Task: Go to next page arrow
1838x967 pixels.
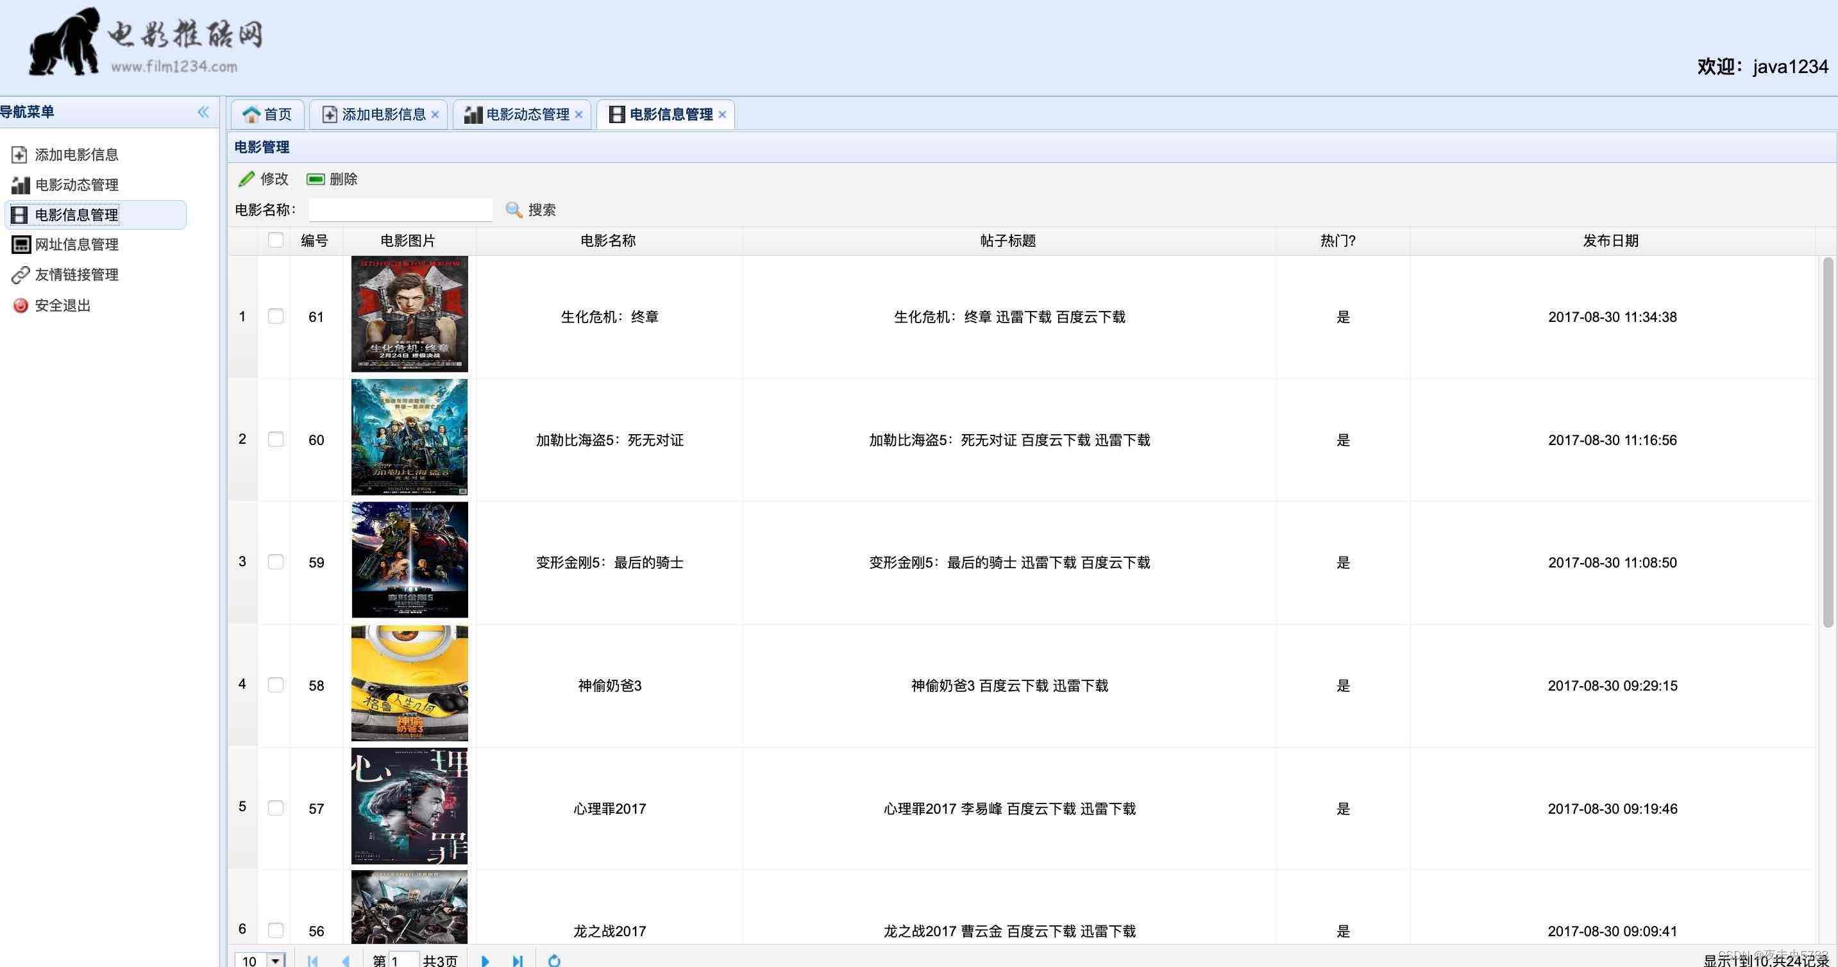Action: [485, 961]
